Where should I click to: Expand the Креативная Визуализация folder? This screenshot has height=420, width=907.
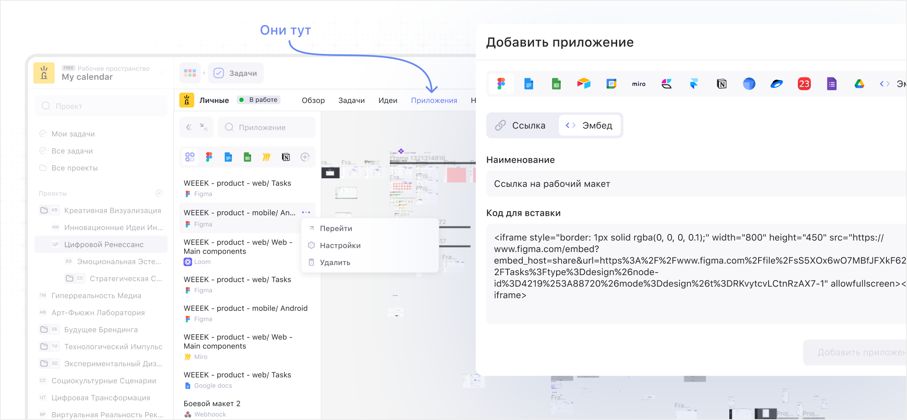(44, 210)
